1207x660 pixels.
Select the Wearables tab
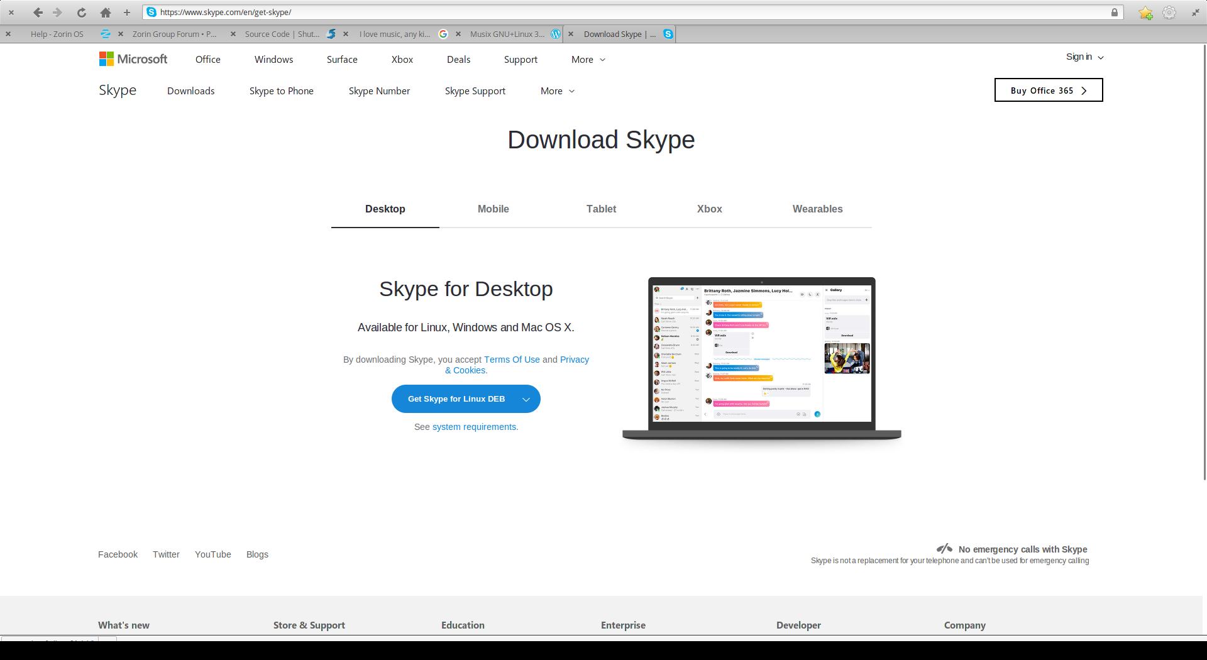817,209
